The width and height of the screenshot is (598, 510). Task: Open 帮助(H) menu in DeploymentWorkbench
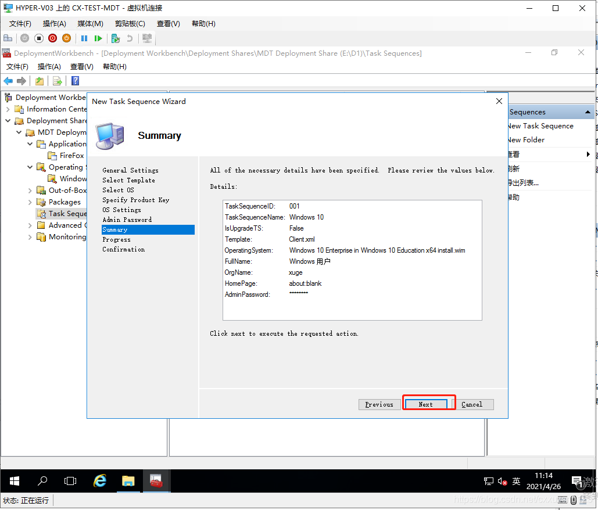tap(114, 67)
